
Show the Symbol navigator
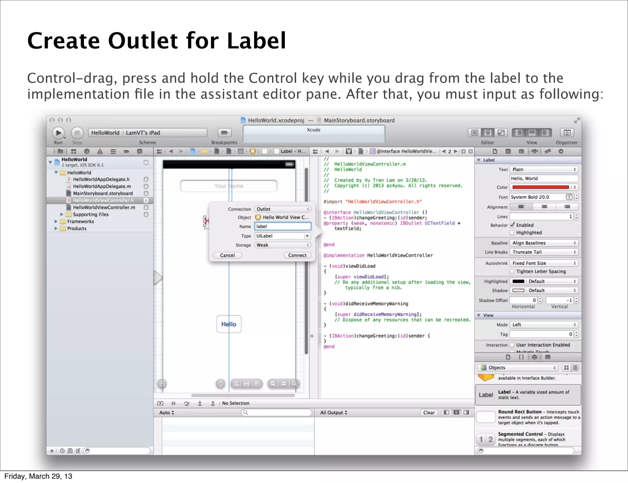click(x=74, y=151)
